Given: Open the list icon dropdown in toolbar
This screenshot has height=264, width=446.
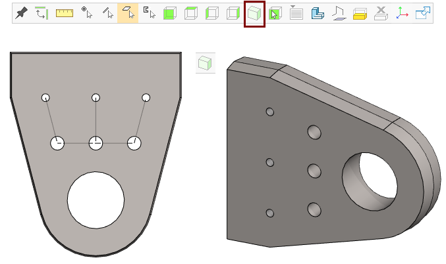Looking at the screenshot, I should (x=296, y=13).
